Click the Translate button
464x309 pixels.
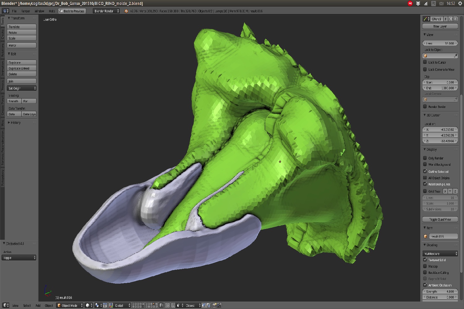pos(22,27)
